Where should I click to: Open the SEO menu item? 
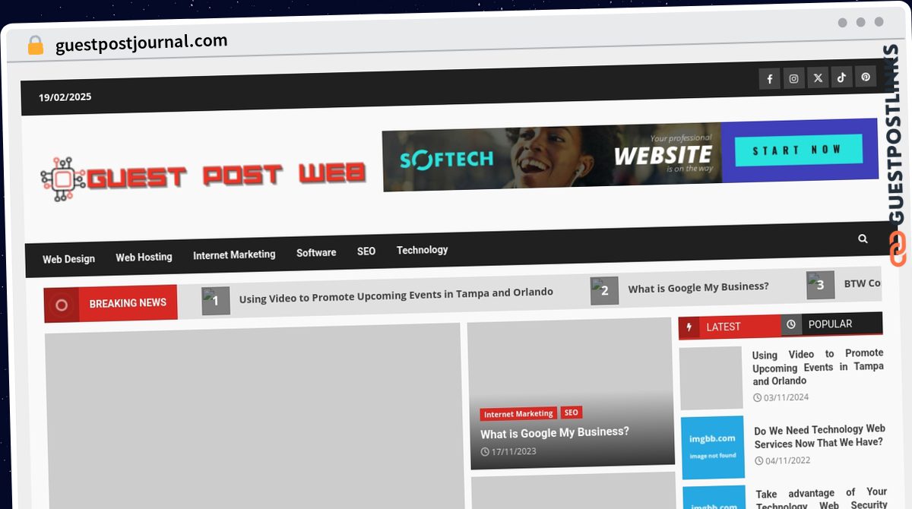coord(366,251)
